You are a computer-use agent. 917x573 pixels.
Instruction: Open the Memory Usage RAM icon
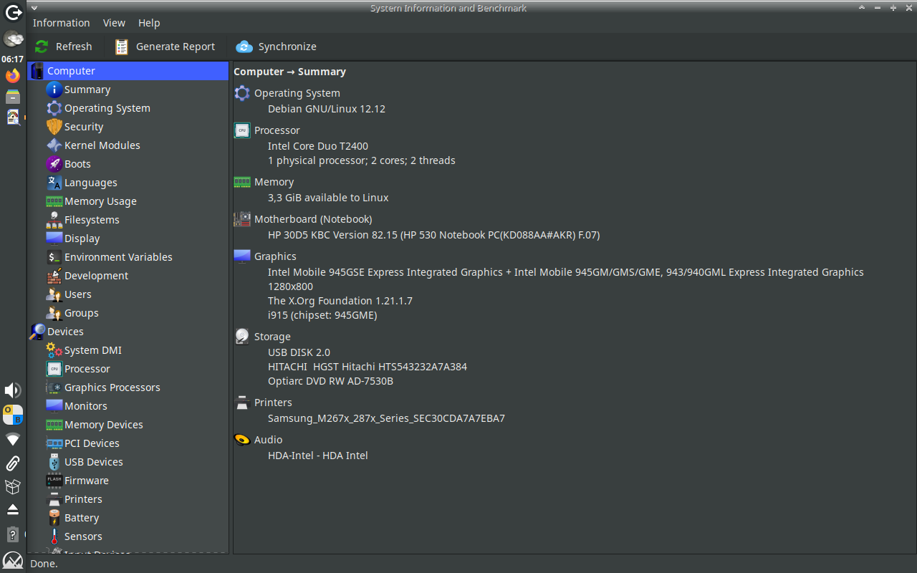click(x=54, y=201)
